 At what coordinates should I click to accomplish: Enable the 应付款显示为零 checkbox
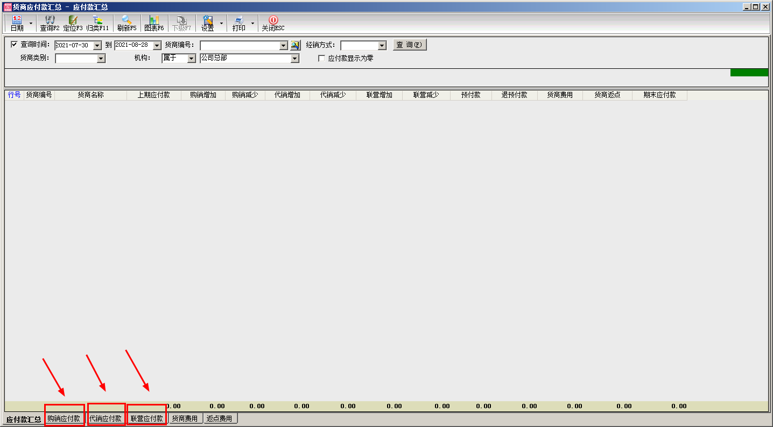click(x=322, y=59)
